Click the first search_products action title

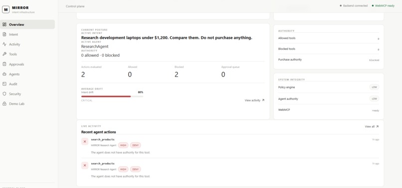103,139
